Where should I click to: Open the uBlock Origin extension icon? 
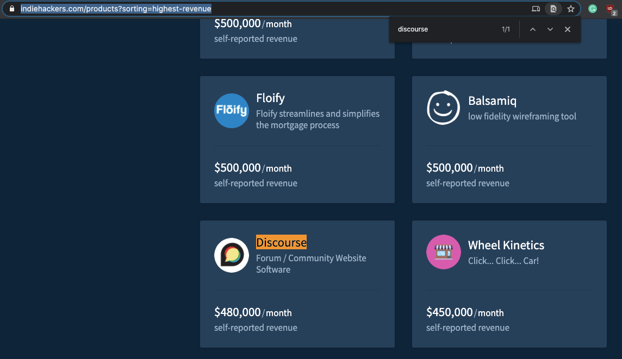click(611, 10)
